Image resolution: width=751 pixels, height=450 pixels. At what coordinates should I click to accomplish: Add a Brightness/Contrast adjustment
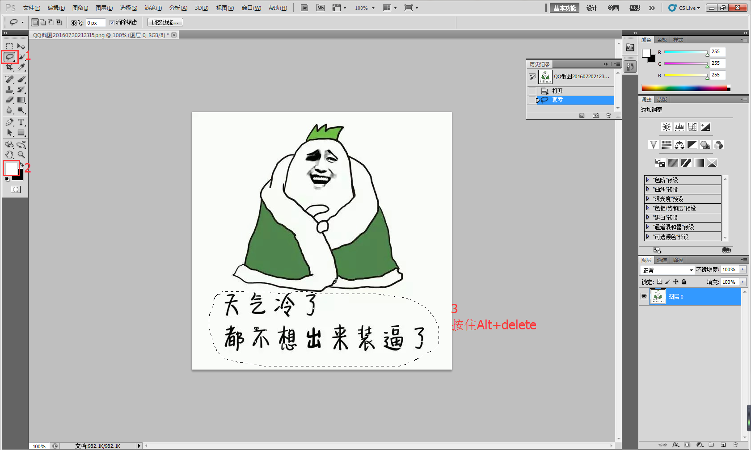click(x=666, y=127)
